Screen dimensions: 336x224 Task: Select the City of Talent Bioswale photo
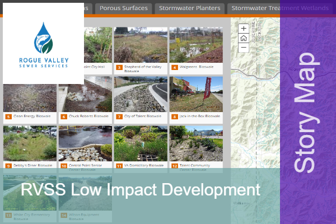[141, 94]
